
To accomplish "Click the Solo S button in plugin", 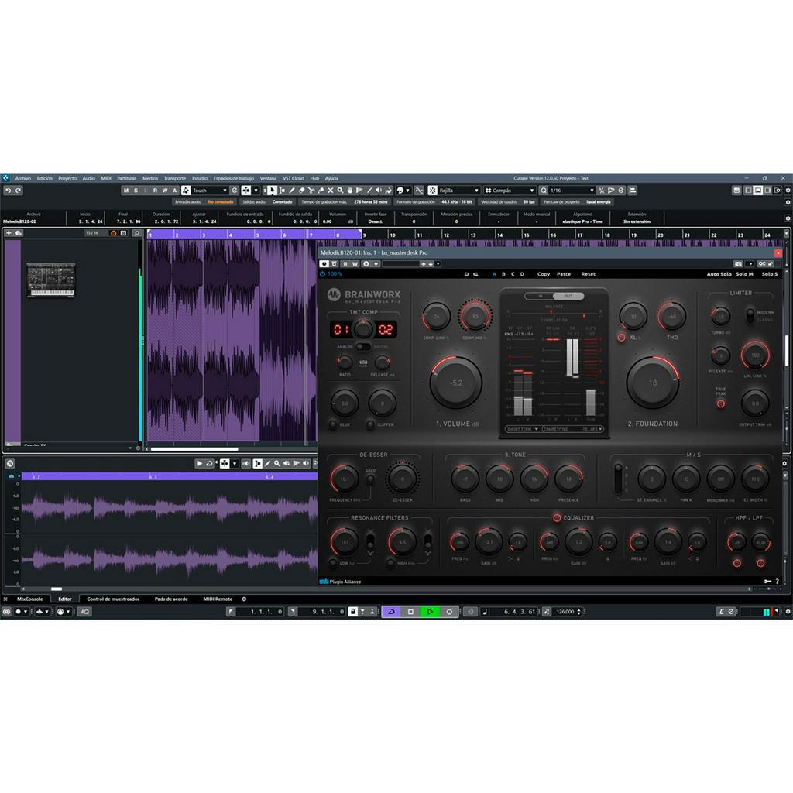I will tap(770, 274).
